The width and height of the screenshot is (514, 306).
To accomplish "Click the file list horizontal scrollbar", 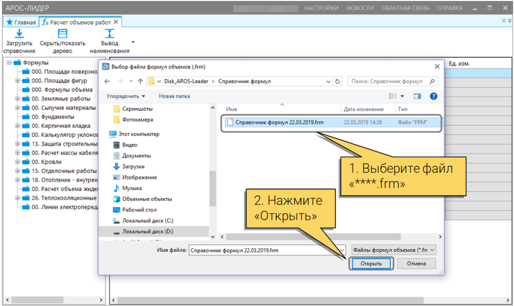I will tap(313, 237).
